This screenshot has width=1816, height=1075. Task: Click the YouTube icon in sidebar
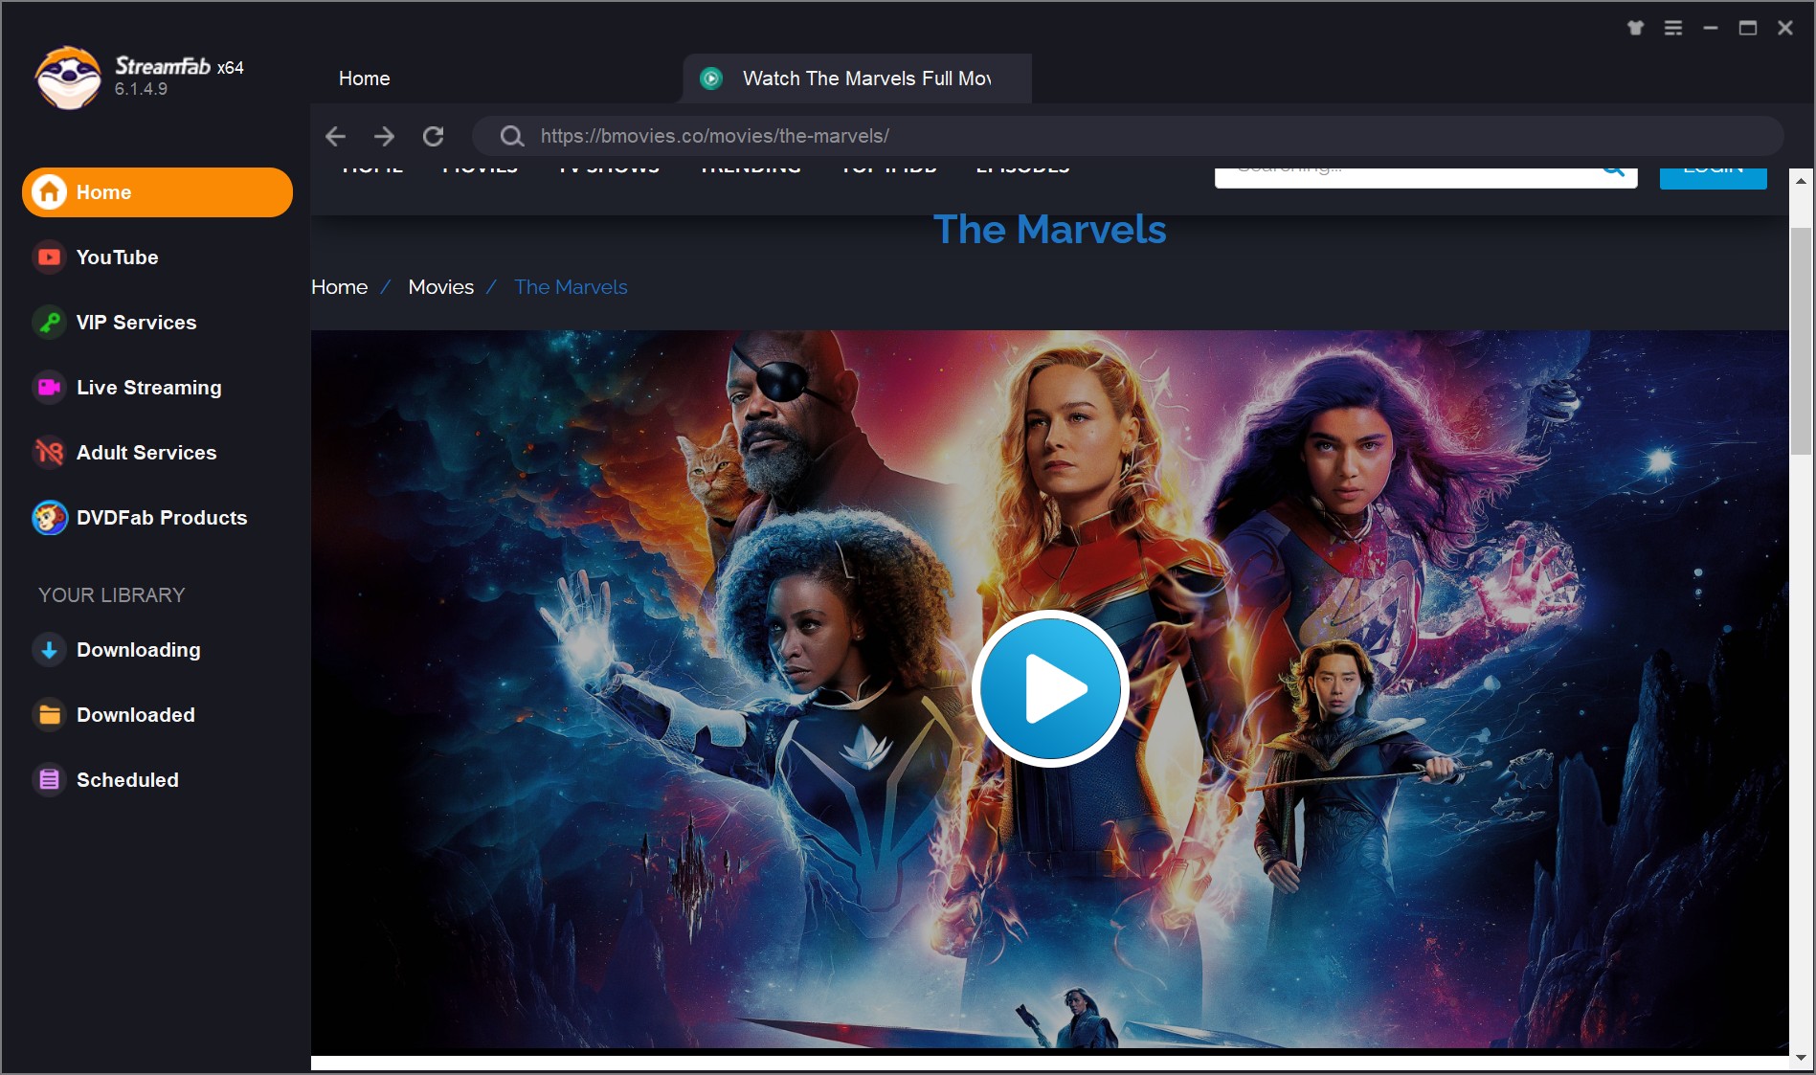click(x=49, y=258)
